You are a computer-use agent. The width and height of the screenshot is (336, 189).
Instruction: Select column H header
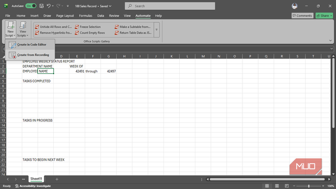124,56
